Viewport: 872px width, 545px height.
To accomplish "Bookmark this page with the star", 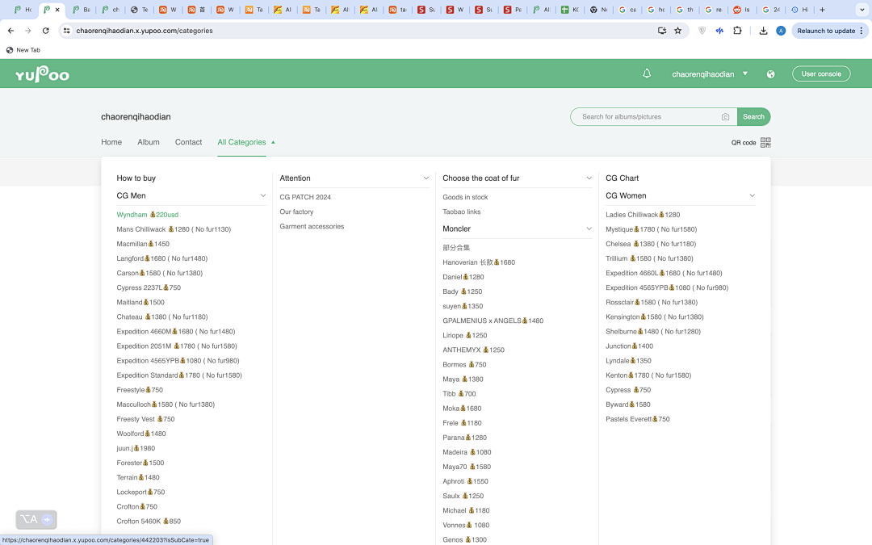I will tap(678, 31).
